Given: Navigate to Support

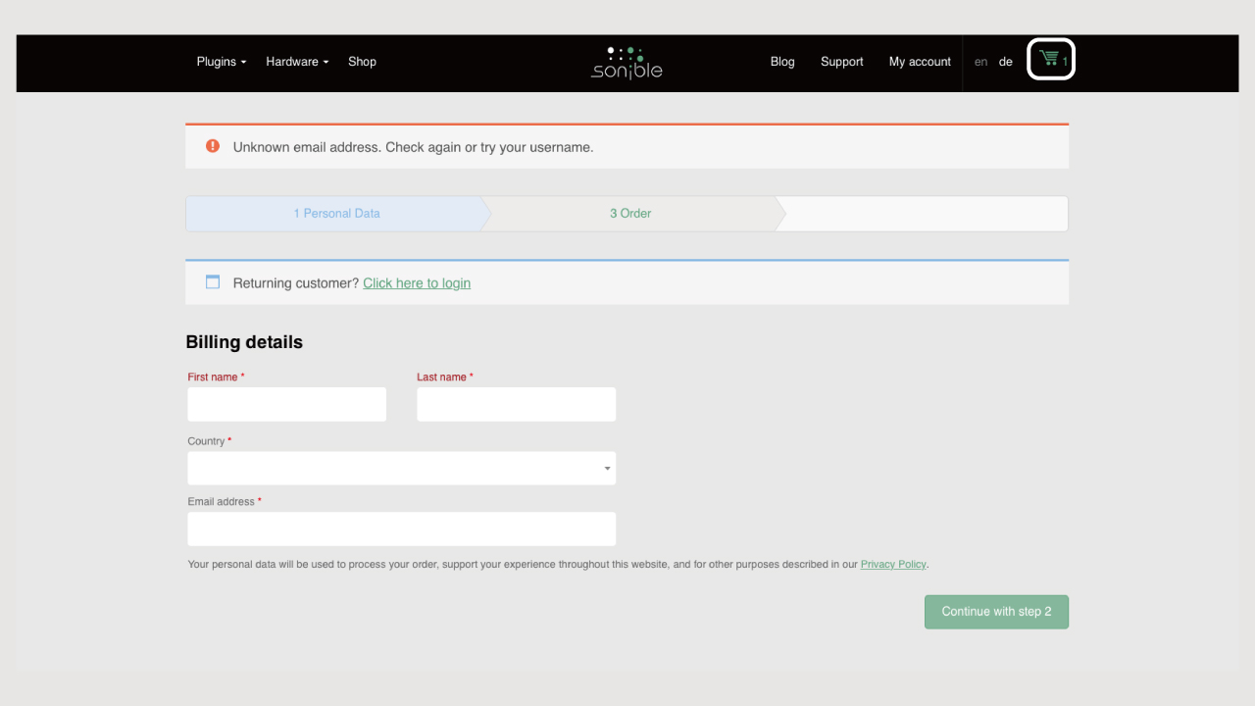Looking at the screenshot, I should pyautogui.click(x=841, y=62).
